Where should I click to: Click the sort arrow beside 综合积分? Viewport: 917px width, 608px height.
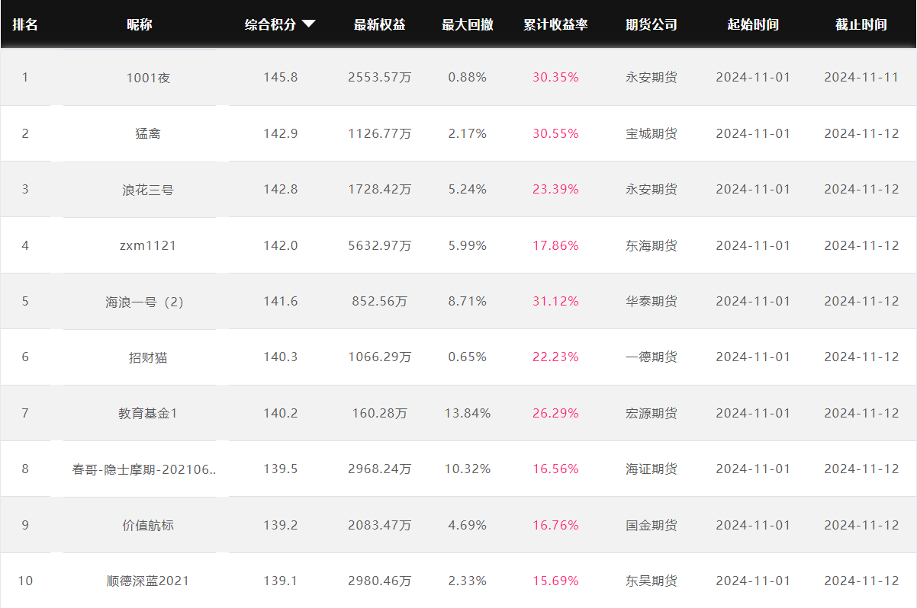coord(308,24)
